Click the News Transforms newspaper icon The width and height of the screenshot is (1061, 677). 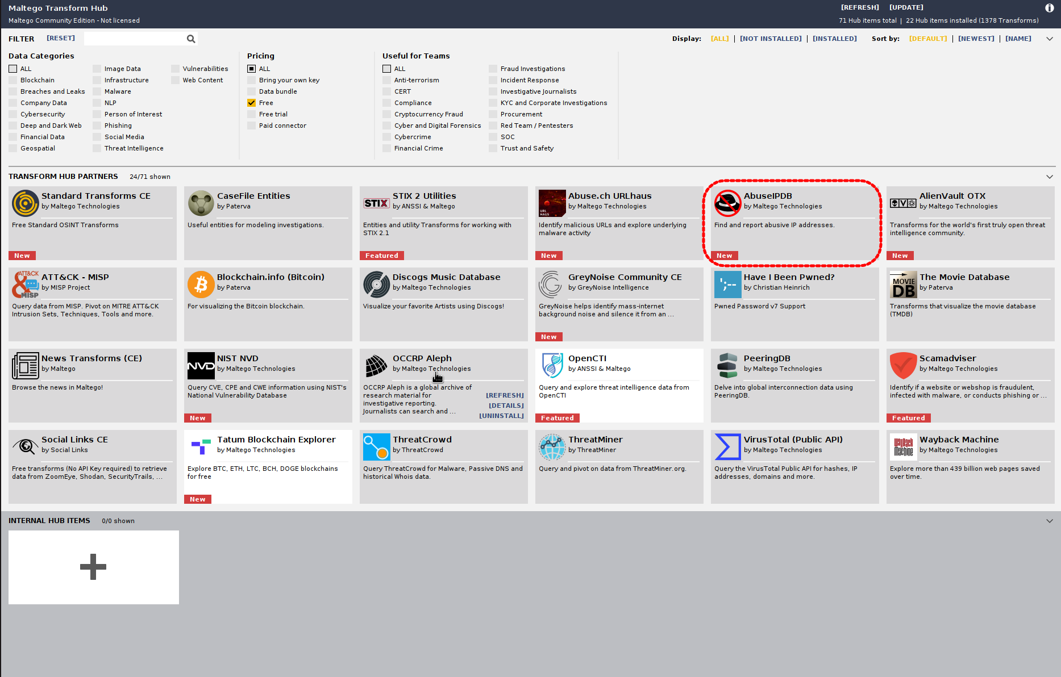26,366
